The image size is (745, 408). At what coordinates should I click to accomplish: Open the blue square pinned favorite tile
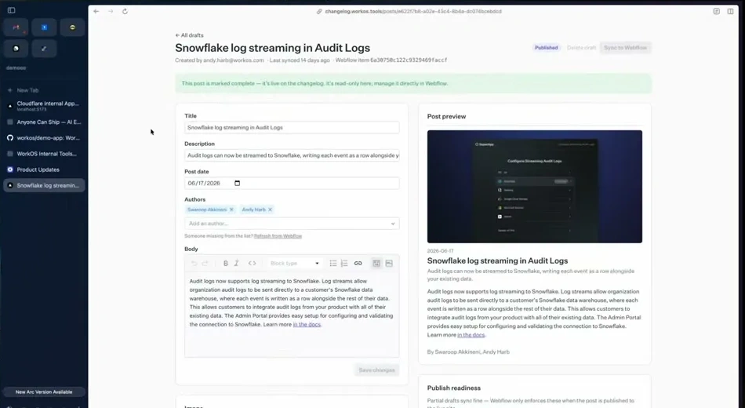point(44,27)
